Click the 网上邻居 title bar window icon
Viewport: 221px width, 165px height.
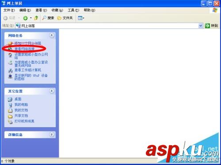click(x=4, y=3)
